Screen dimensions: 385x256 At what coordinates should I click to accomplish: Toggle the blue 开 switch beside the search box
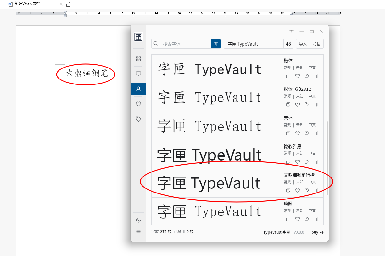[x=216, y=44]
